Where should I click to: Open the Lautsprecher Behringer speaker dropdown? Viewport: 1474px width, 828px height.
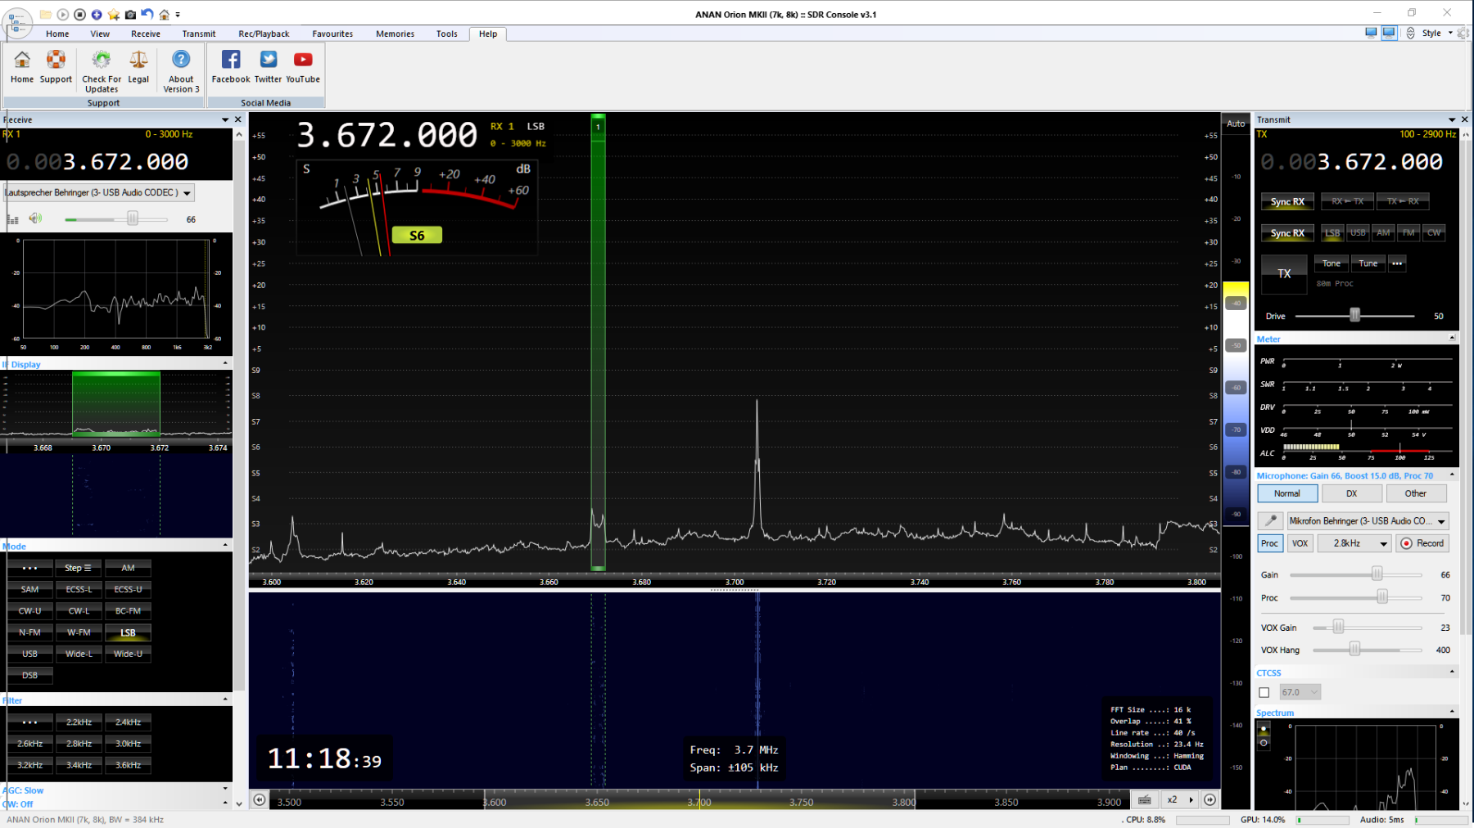[99, 193]
